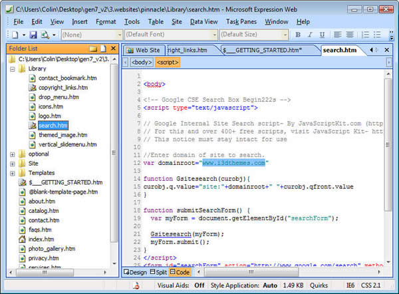Switch to Code view

point(180,272)
